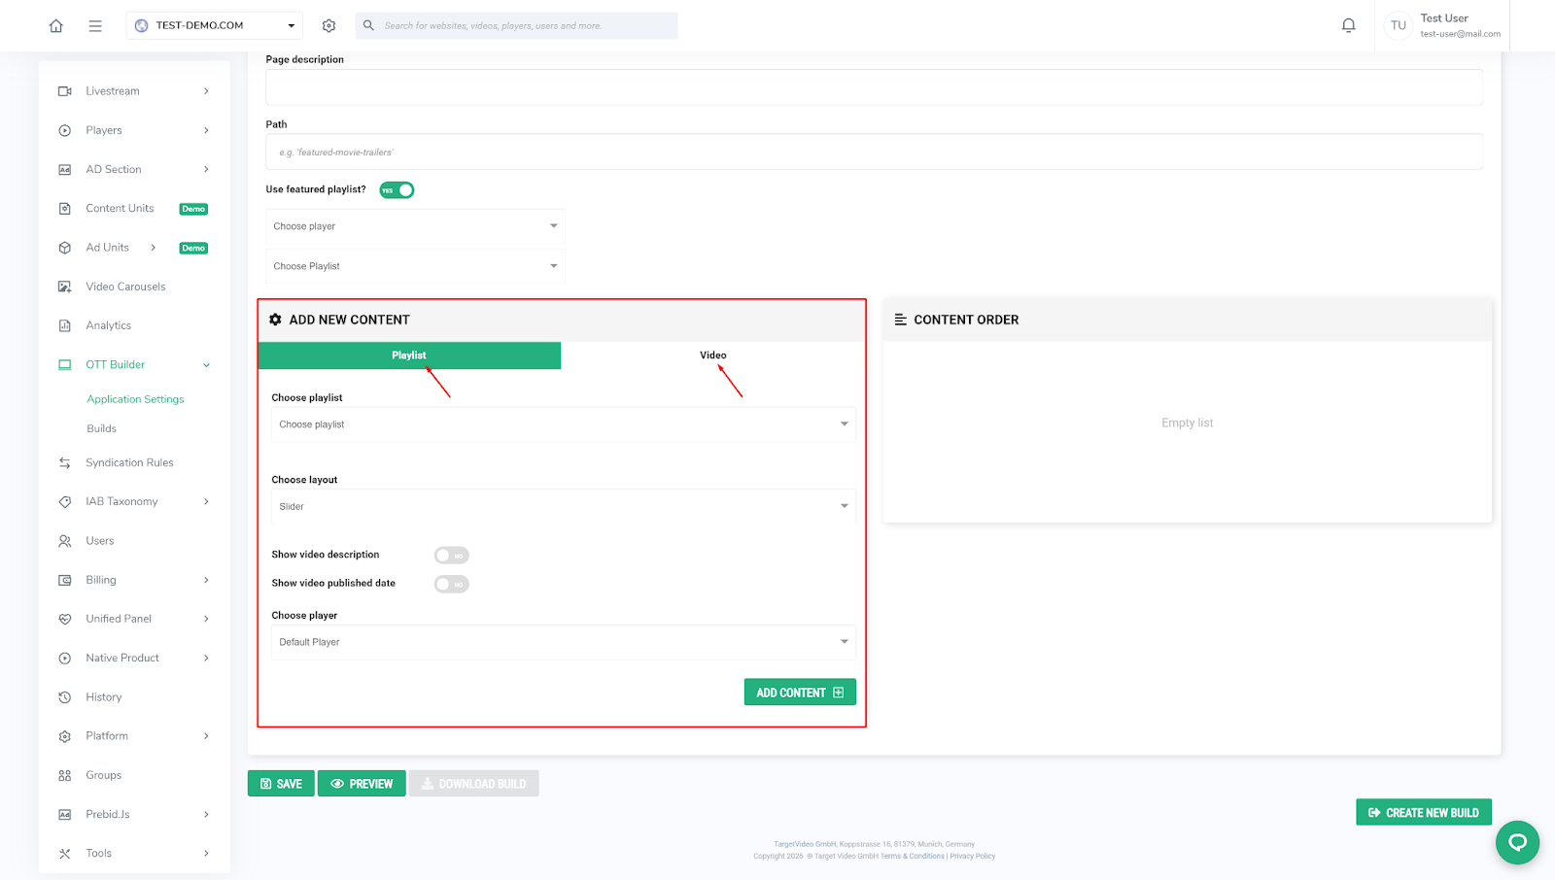Open Analytics from the sidebar

click(108, 326)
